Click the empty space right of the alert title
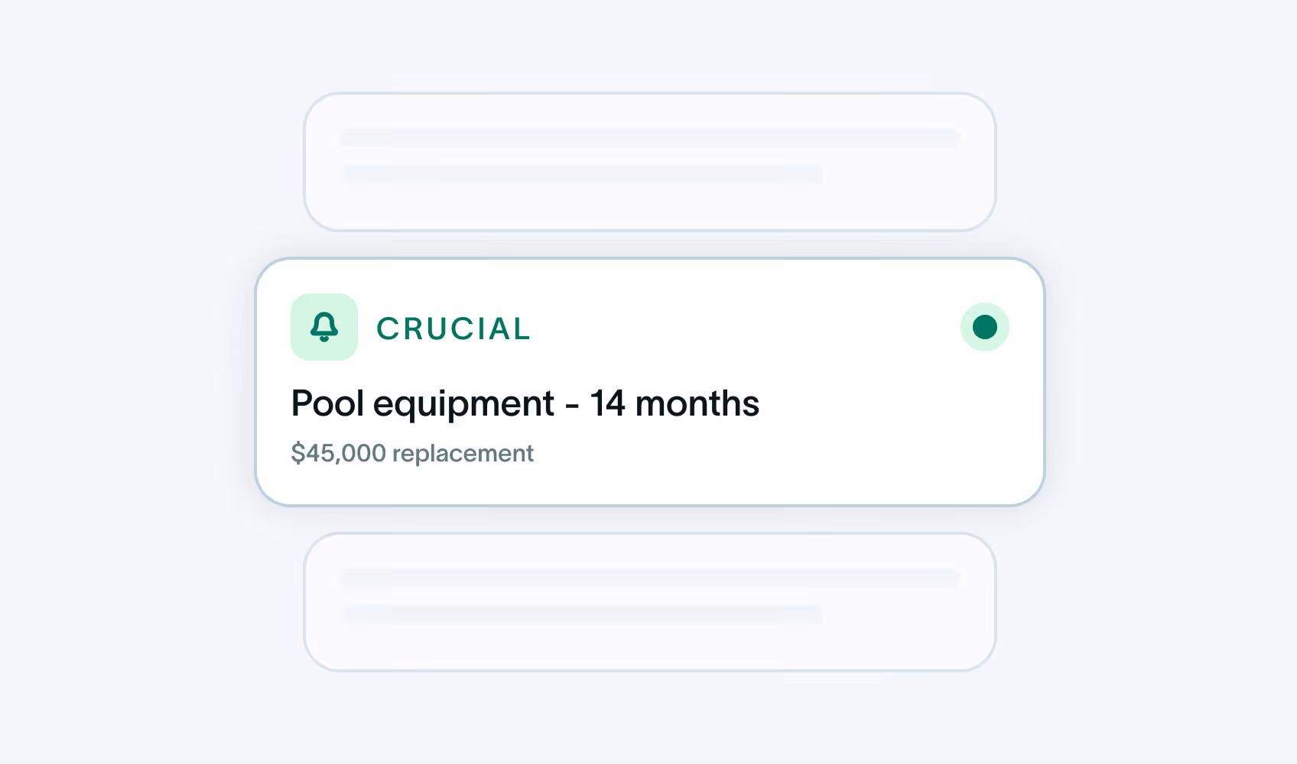Viewport: 1297px width, 764px height. point(887,403)
